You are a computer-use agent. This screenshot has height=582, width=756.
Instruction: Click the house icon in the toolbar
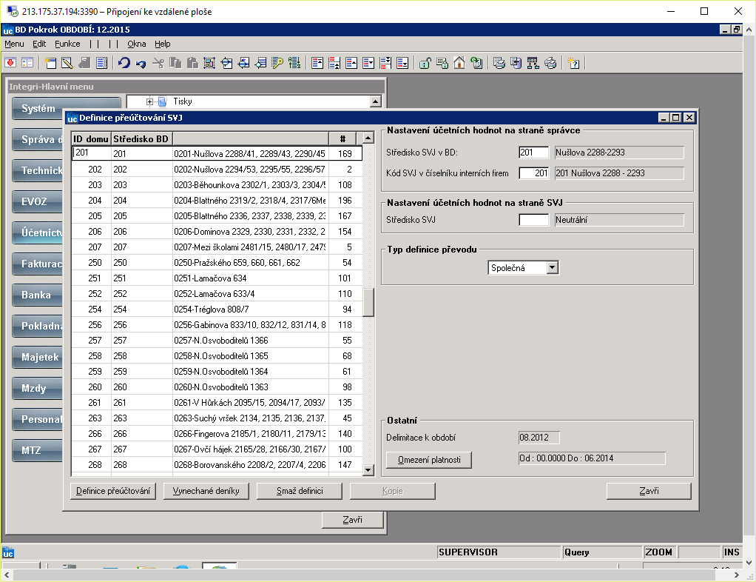point(459,63)
